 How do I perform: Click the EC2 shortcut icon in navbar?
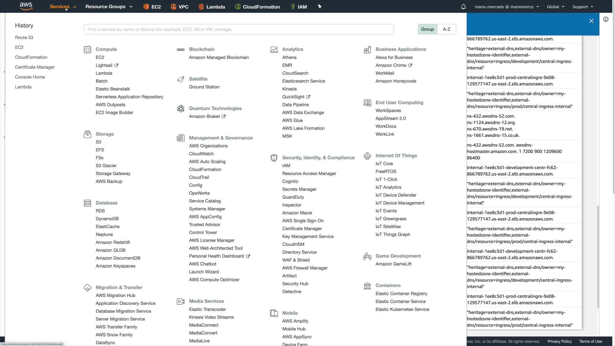point(146,7)
